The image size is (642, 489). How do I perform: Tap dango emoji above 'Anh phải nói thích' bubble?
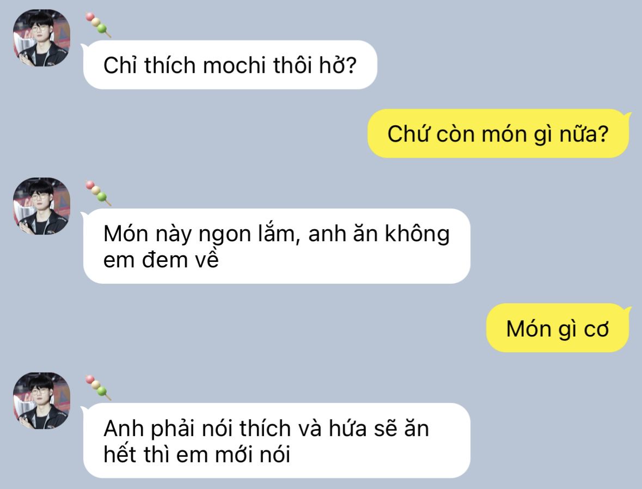click(98, 388)
